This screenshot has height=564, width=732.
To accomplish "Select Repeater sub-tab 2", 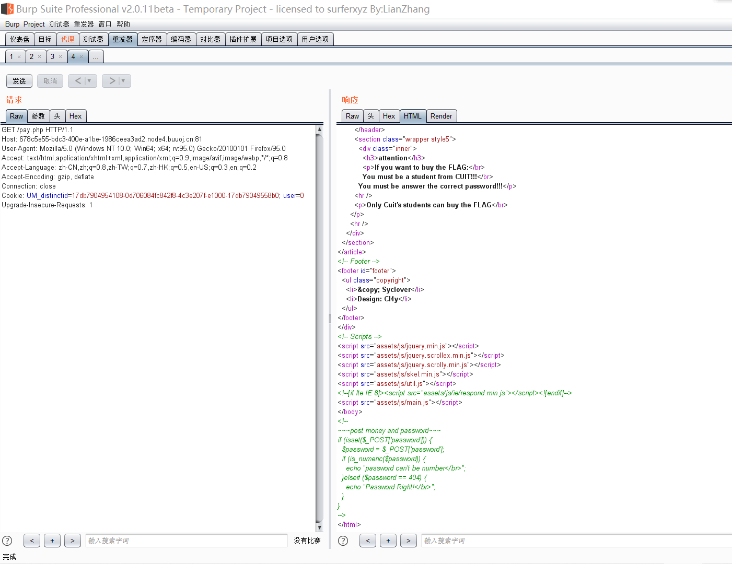I will [x=31, y=56].
